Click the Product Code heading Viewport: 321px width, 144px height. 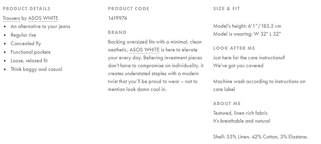tap(129, 9)
